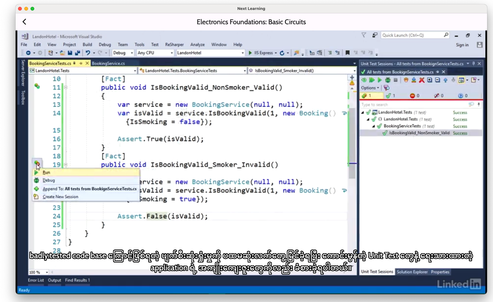This screenshot has width=493, height=302.
Task: Click the test marker icon beside line 11
Action: point(37,86)
